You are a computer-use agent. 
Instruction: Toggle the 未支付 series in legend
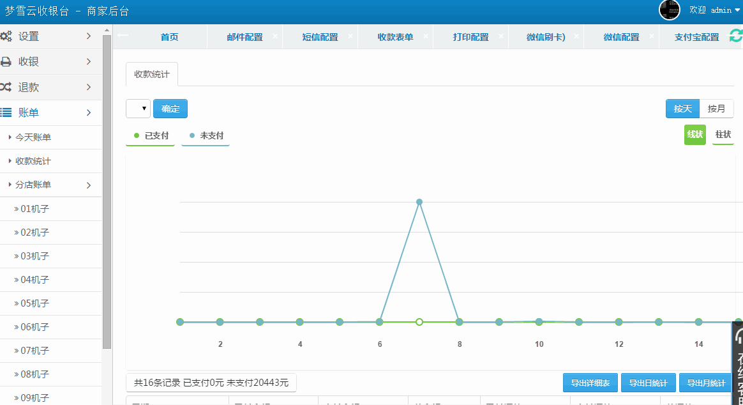point(205,135)
